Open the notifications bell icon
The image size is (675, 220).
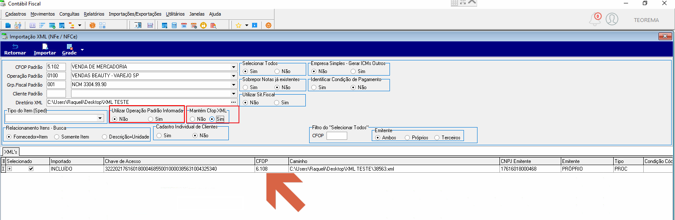click(x=595, y=19)
